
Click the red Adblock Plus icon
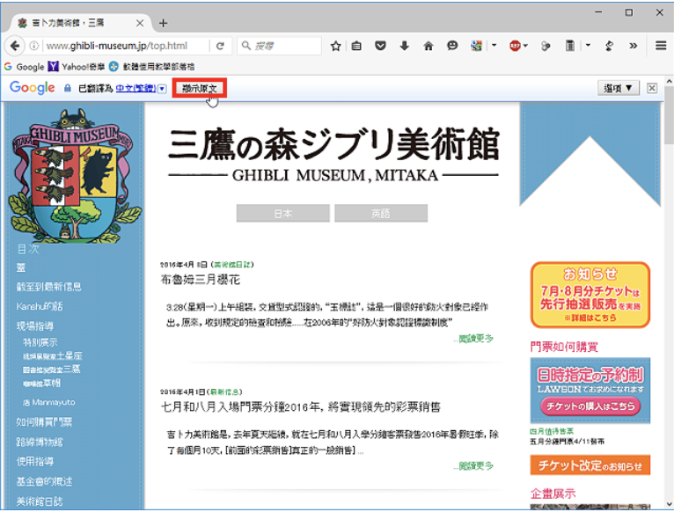pos(515,46)
